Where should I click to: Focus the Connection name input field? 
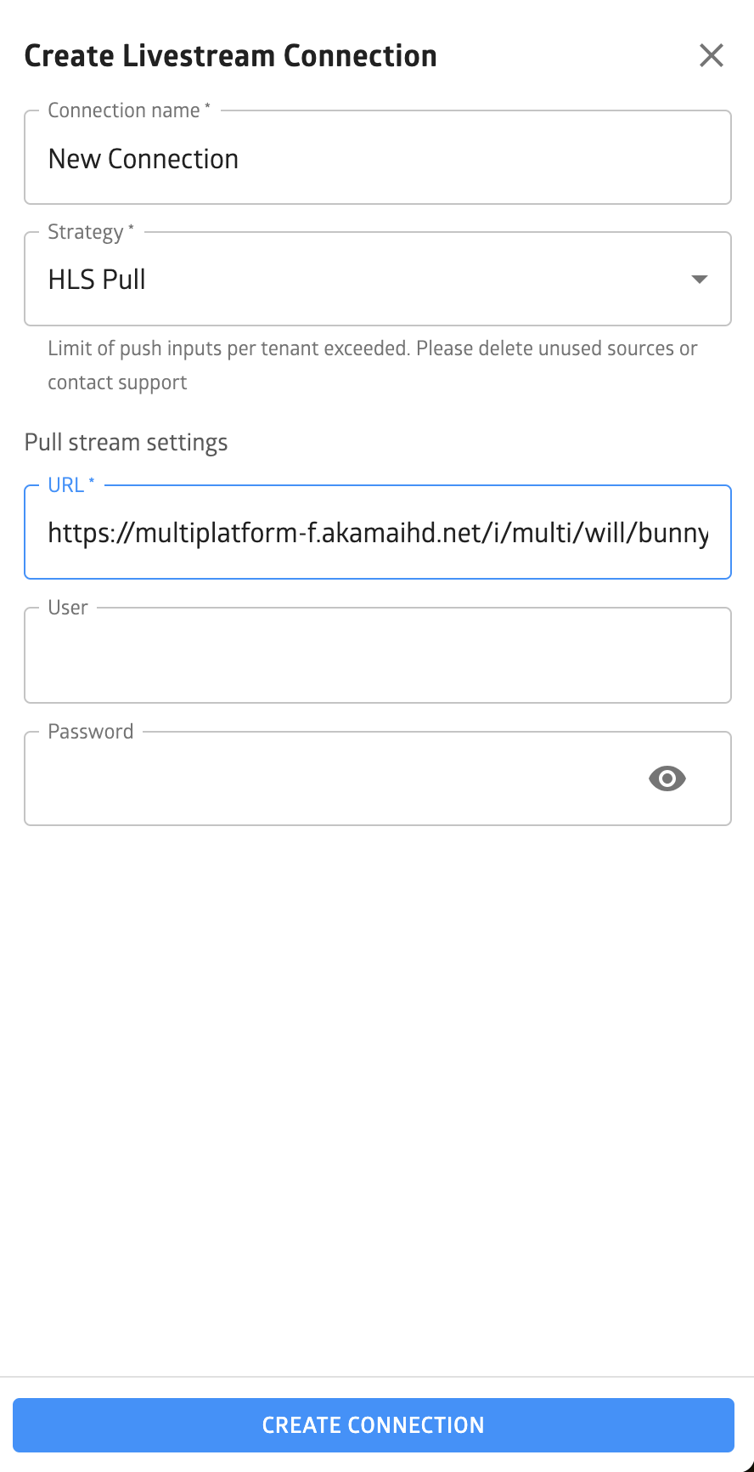pos(378,157)
